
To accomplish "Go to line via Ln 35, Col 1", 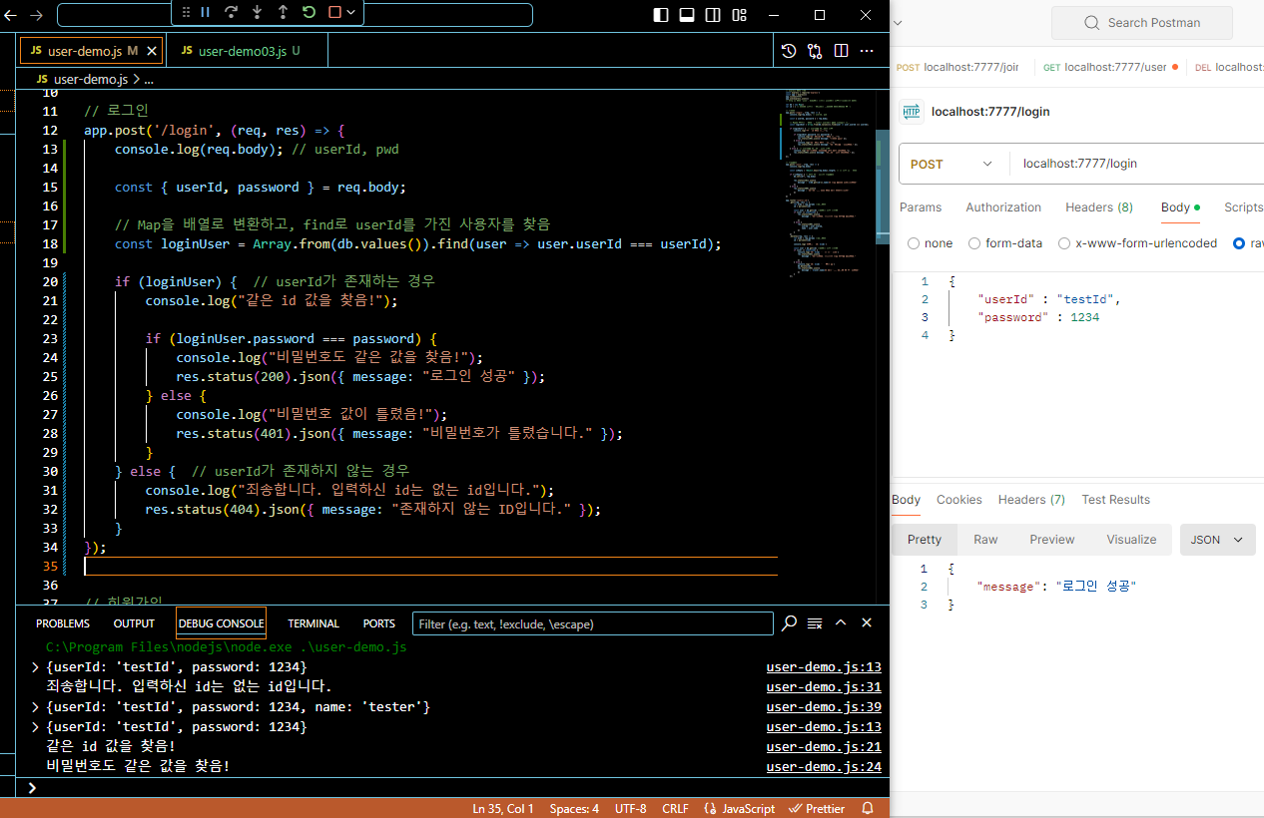I will (503, 809).
